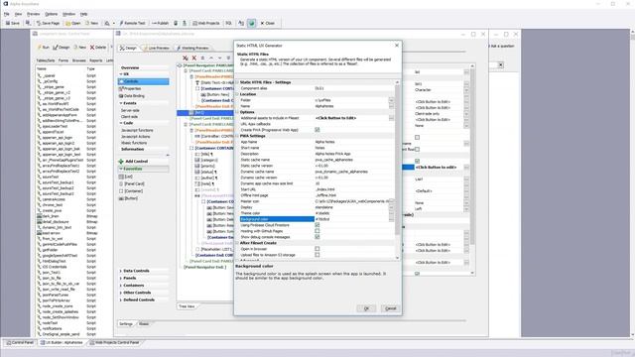Open the File menu
Image resolution: width=635 pixels, height=357 pixels.
pyautogui.click(x=7, y=14)
